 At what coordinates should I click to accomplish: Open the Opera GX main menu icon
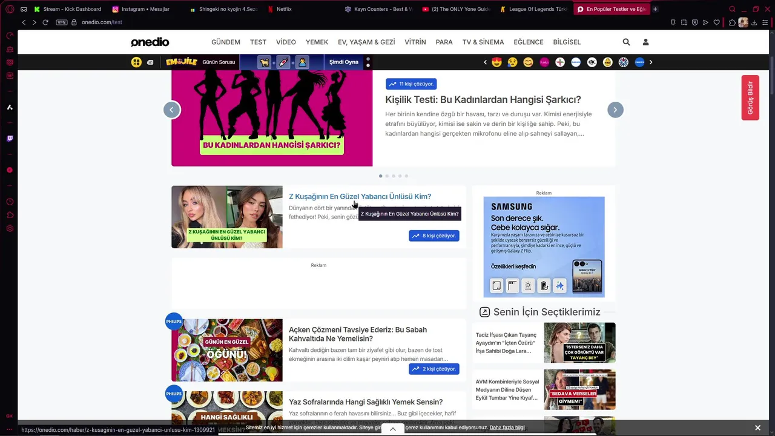point(10,9)
